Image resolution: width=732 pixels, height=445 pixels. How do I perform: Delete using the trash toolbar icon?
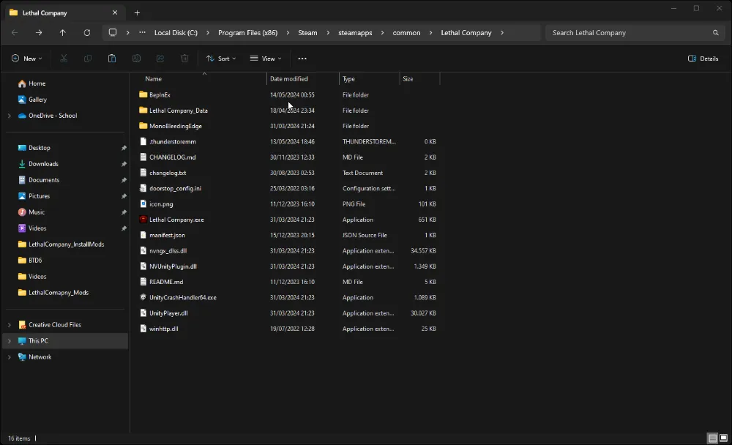(184, 59)
